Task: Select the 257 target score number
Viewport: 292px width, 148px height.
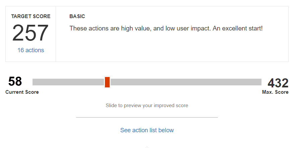Action: point(31,33)
